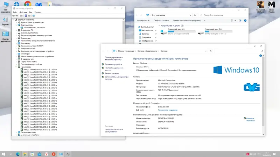Open the address history dropdown in System window
The image size is (280, 157).
tap(206, 51)
